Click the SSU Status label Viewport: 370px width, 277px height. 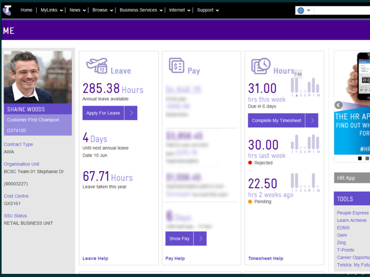coord(15,216)
